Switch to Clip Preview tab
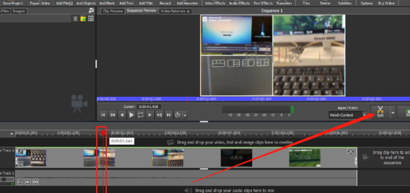 point(113,11)
